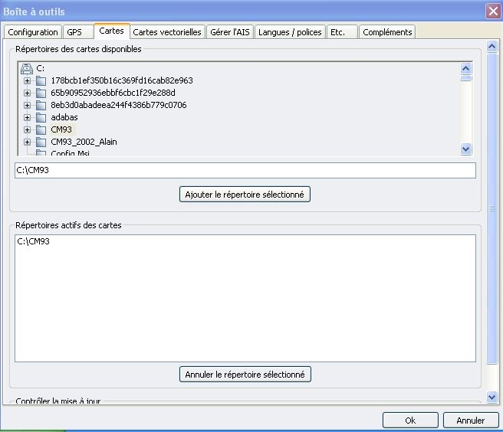The width and height of the screenshot is (503, 432).
Task: Confirm with the Ok button
Action: tap(410, 420)
